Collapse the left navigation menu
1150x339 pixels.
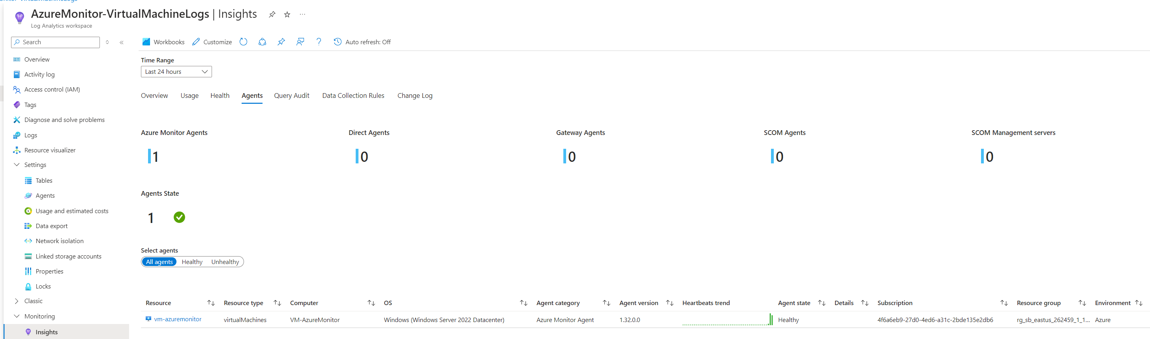(122, 42)
